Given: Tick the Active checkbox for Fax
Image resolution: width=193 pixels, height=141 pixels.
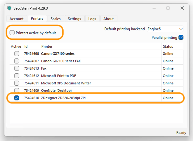Looking at the screenshot, I should click(x=17, y=68).
